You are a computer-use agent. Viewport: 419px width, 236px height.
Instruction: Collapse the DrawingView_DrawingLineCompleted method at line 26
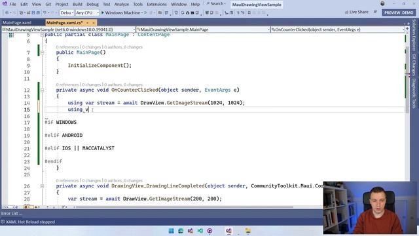[42, 186]
